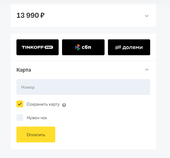The width and height of the screenshot is (170, 158).
Task: Click the 13 990 ₽ amount text
Action: (x=27, y=15)
